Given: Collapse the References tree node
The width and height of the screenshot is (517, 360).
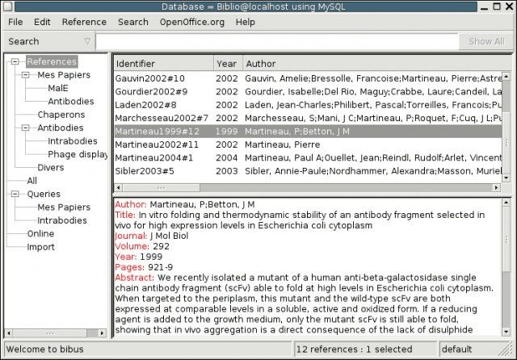Looking at the screenshot, I should pyautogui.click(x=15, y=61).
